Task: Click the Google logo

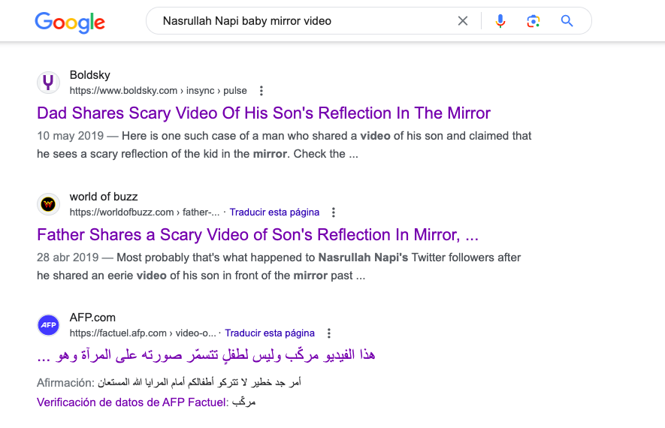Action: click(70, 22)
